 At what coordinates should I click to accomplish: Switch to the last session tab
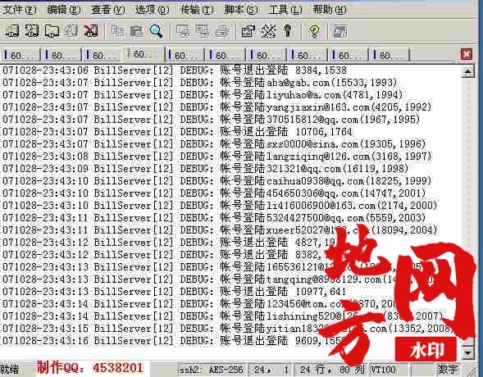(390, 56)
